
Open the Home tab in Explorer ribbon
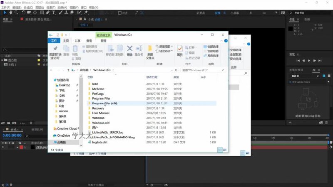click(x=66, y=41)
